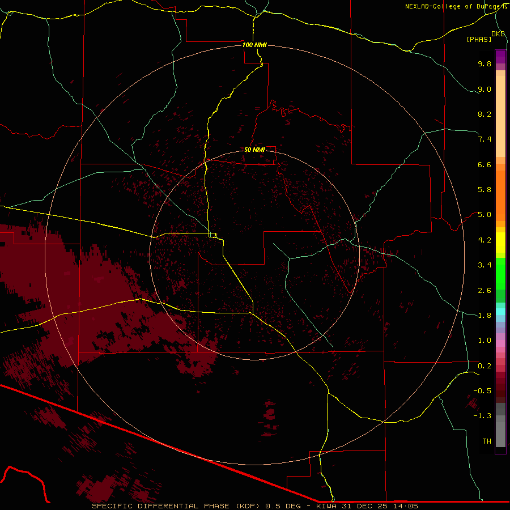Image resolution: width=510 pixels, height=510 pixels.
Task: Pick the 8.2 scale value
Action: [484, 114]
